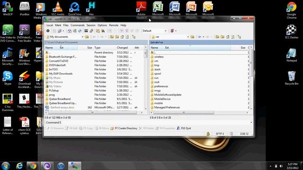The image size is (303, 170).
Task: Click local panel refresh directory icon
Action: (x=127, y=37)
